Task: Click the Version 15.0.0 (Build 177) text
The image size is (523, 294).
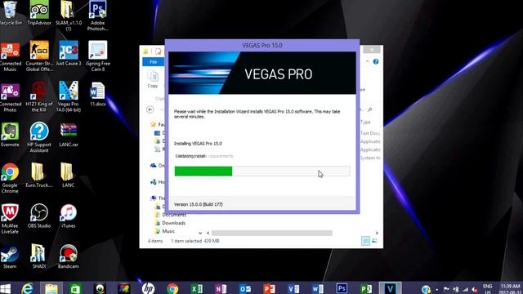Action: 198,204
